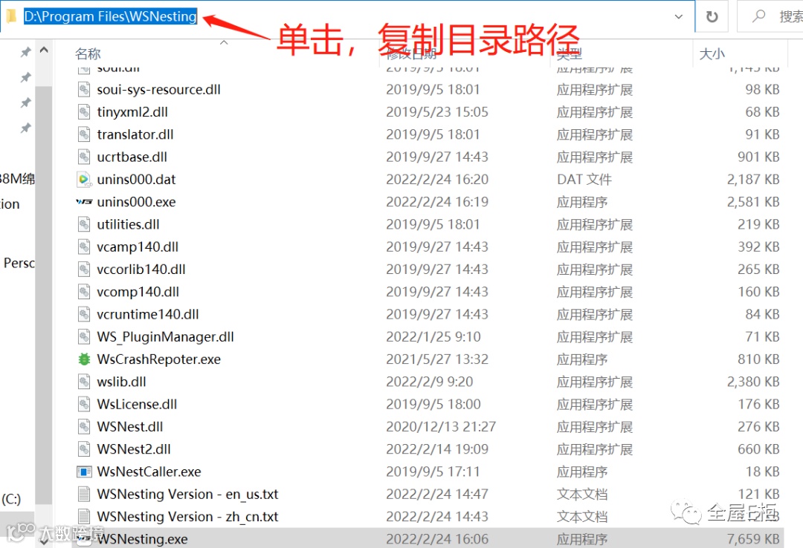Click the date 2021/5/27 13:32
803x548 pixels.
[437, 359]
